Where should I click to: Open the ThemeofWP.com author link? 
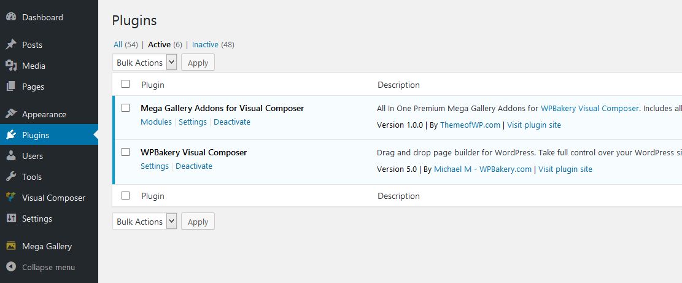click(x=470, y=125)
